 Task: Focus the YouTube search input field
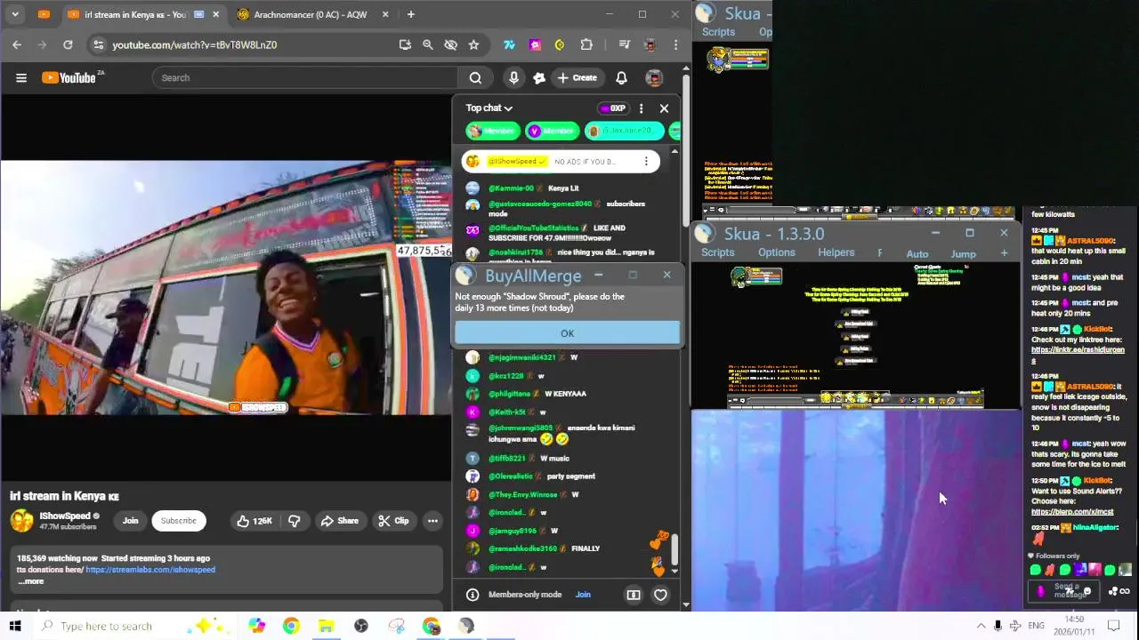point(304,77)
